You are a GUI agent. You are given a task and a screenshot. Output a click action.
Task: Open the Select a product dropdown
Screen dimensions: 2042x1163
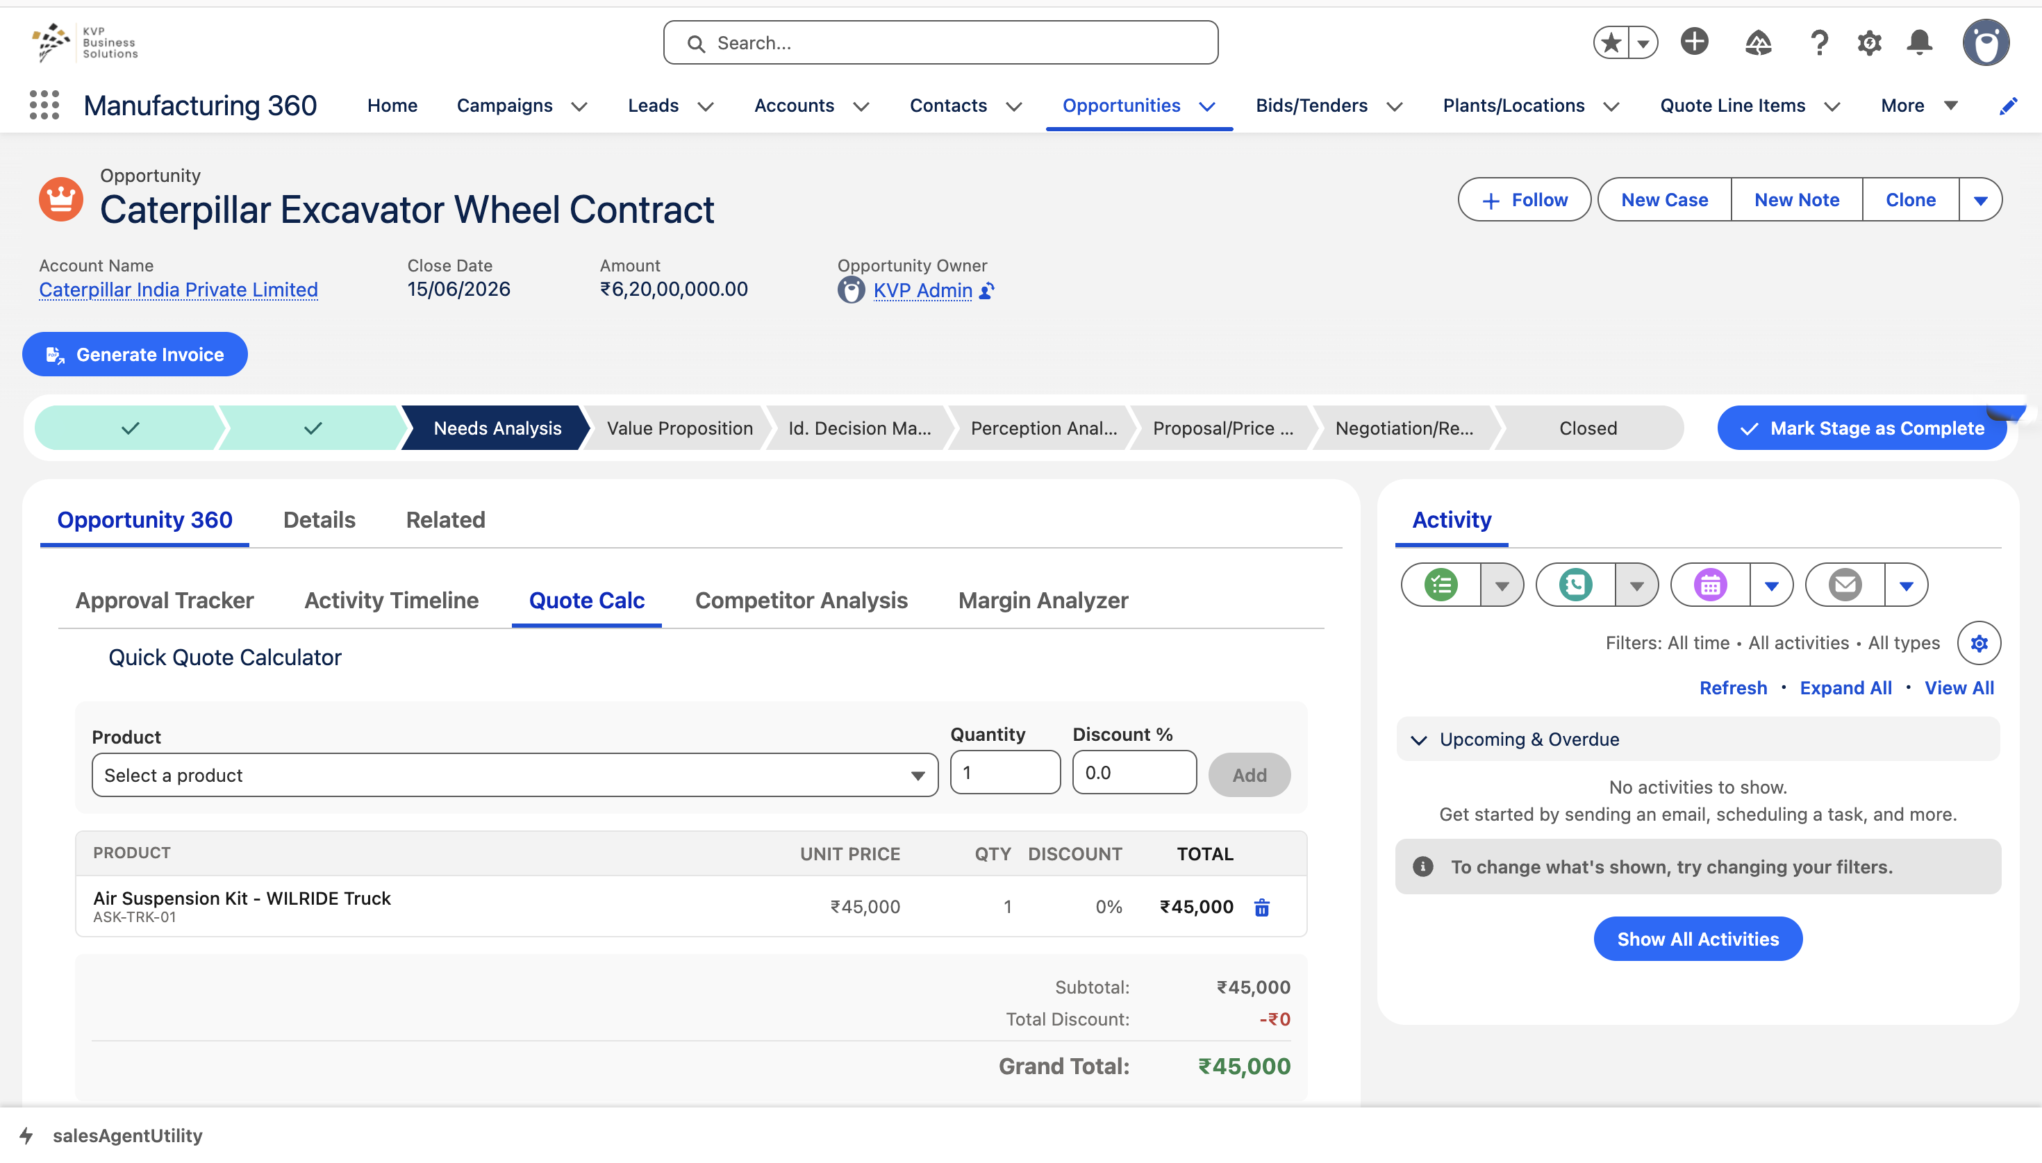click(515, 775)
